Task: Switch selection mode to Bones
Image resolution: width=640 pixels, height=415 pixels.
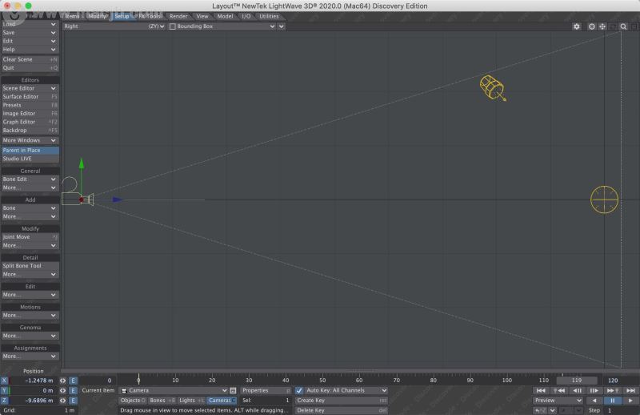Action: click(162, 401)
